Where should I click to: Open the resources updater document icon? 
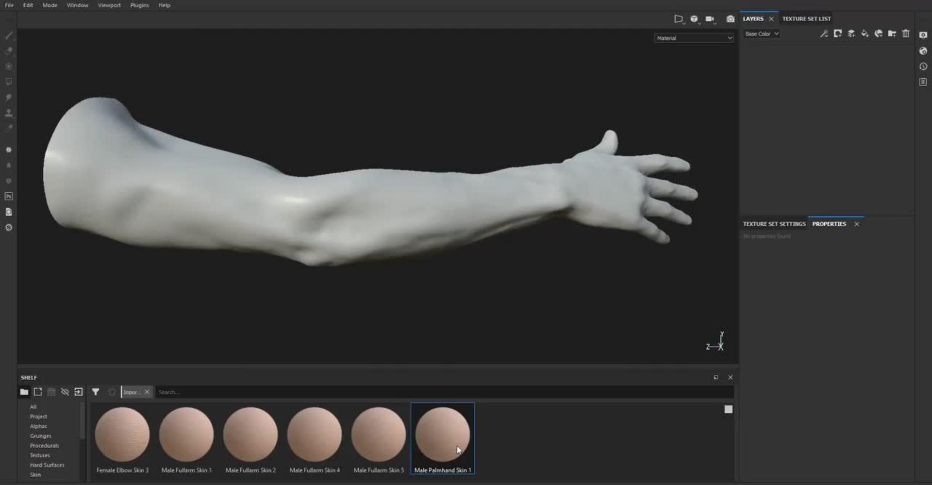point(9,212)
